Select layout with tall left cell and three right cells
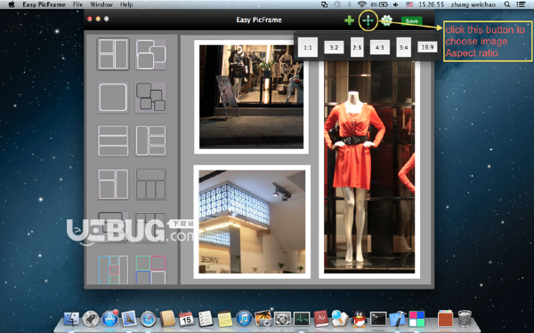 151,141
